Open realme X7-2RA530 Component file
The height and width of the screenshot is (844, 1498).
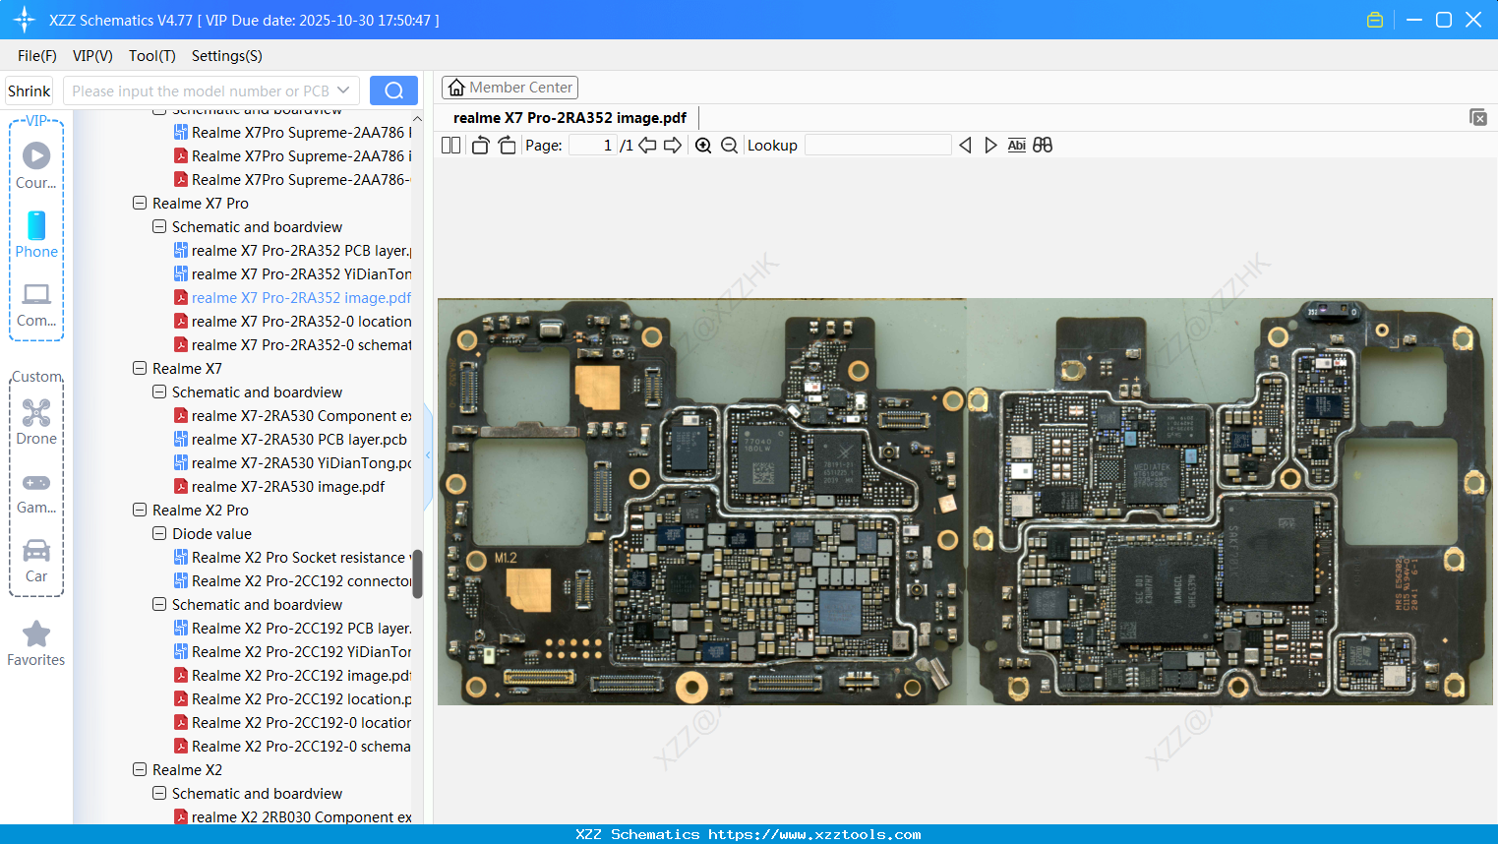293,416
